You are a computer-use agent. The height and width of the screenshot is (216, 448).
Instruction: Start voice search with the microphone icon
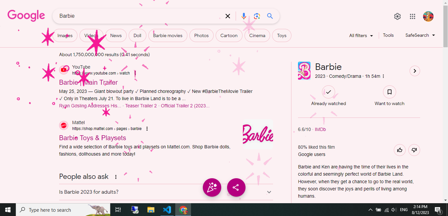pyautogui.click(x=244, y=16)
